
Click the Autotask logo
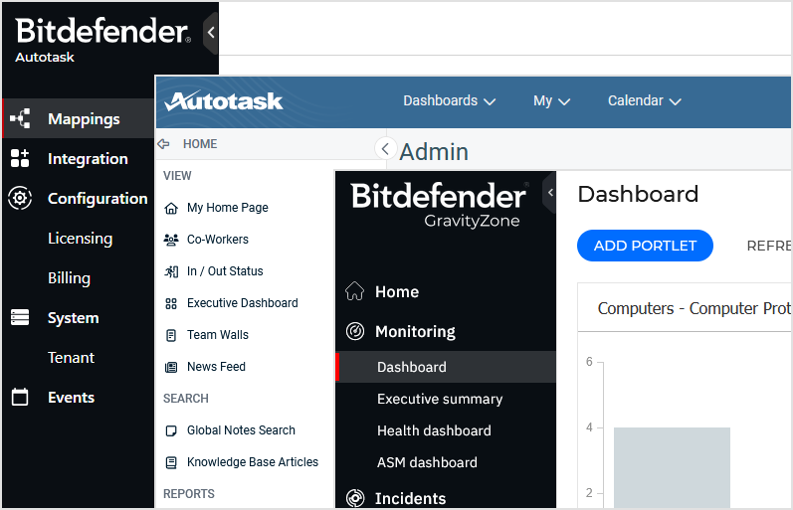click(x=224, y=101)
